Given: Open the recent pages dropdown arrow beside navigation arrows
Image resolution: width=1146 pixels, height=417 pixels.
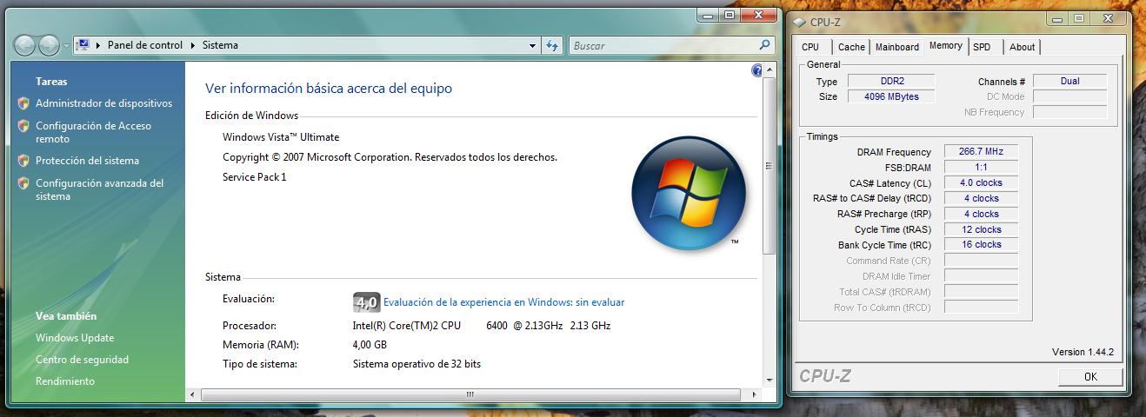Looking at the screenshot, I should click(65, 46).
